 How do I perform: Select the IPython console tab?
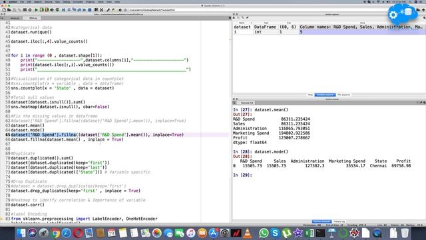(x=321, y=221)
